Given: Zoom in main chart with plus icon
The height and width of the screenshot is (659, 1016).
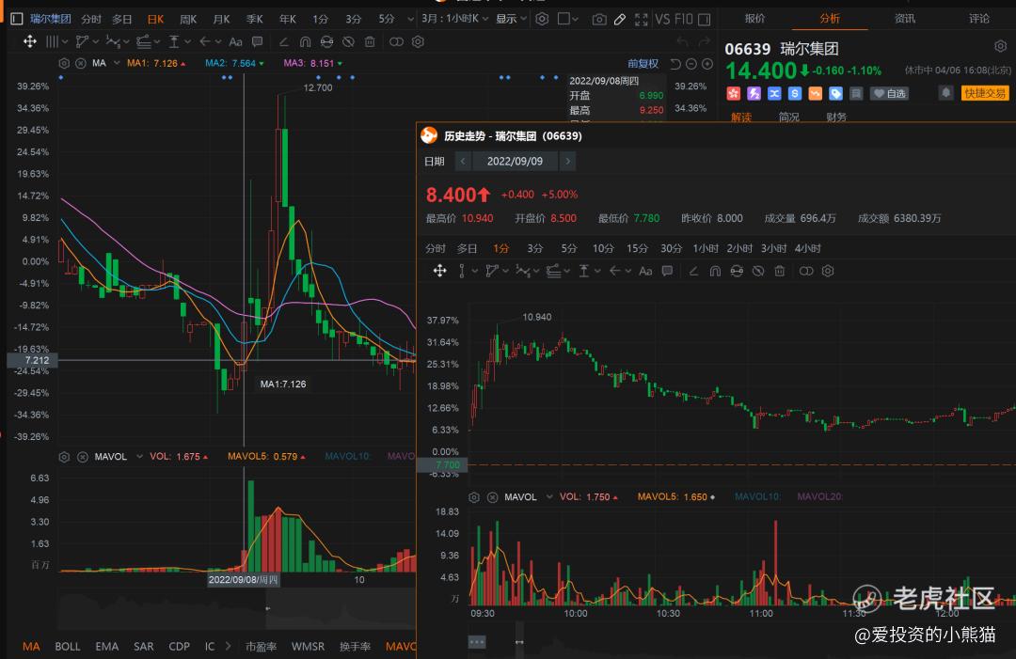Looking at the screenshot, I should [x=707, y=64].
